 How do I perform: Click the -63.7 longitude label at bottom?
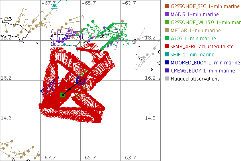[x=129, y=157]
